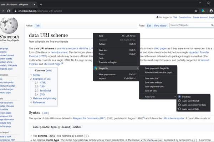
Task: Open a new tab with plus icon
Action: tap(41, 5)
